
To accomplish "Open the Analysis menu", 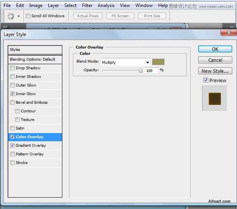I will (106, 5).
